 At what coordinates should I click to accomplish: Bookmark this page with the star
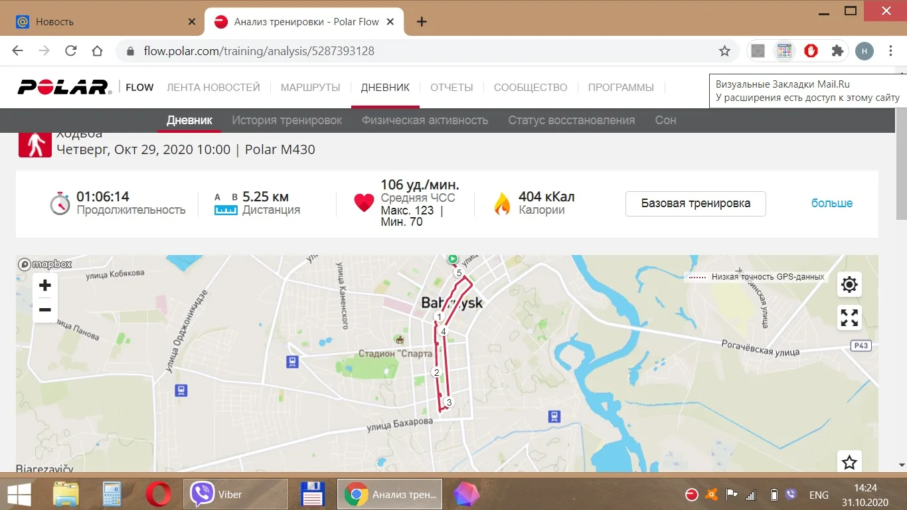(x=724, y=51)
